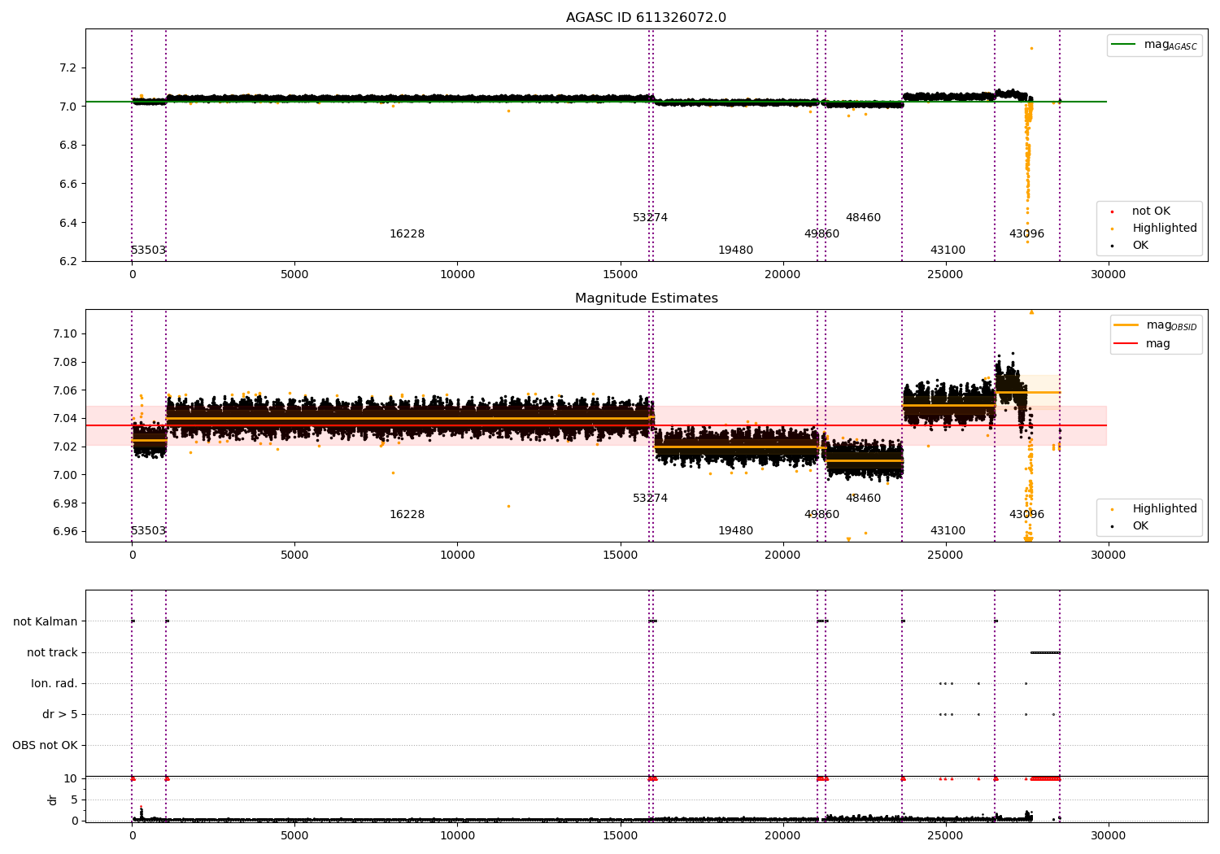Click the 7.2 y-axis tick label
This screenshot has width=1220, height=854.
click(68, 68)
